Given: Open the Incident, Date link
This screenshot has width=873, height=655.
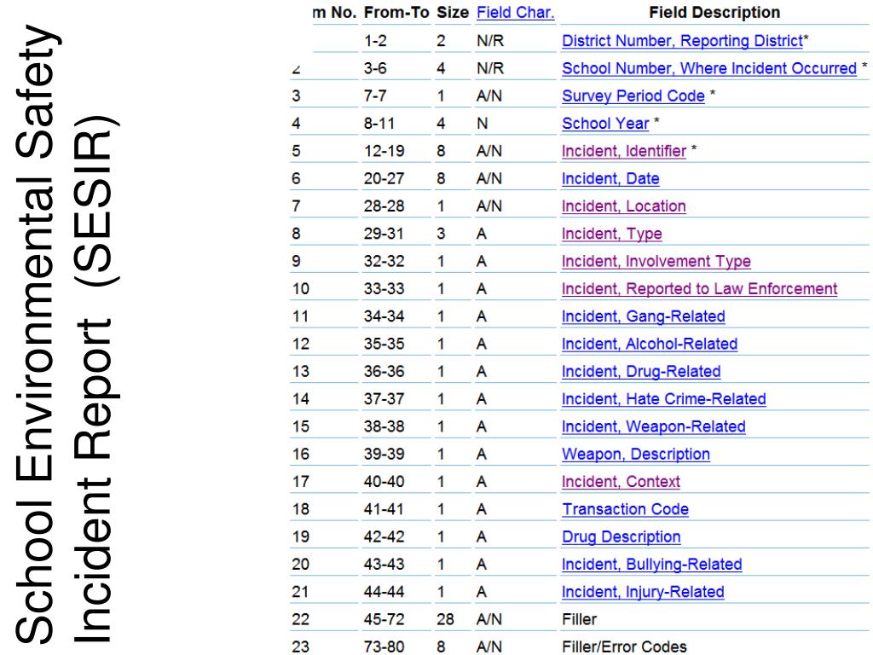Looking at the screenshot, I should click(610, 179).
